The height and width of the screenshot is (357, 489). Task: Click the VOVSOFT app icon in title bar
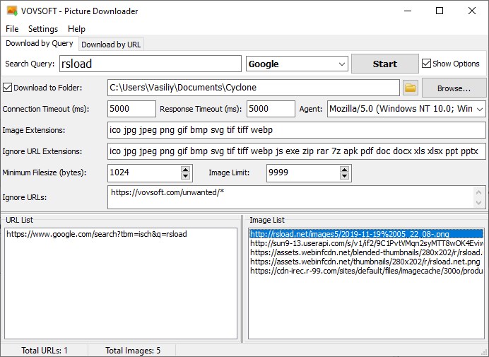tap(11, 11)
